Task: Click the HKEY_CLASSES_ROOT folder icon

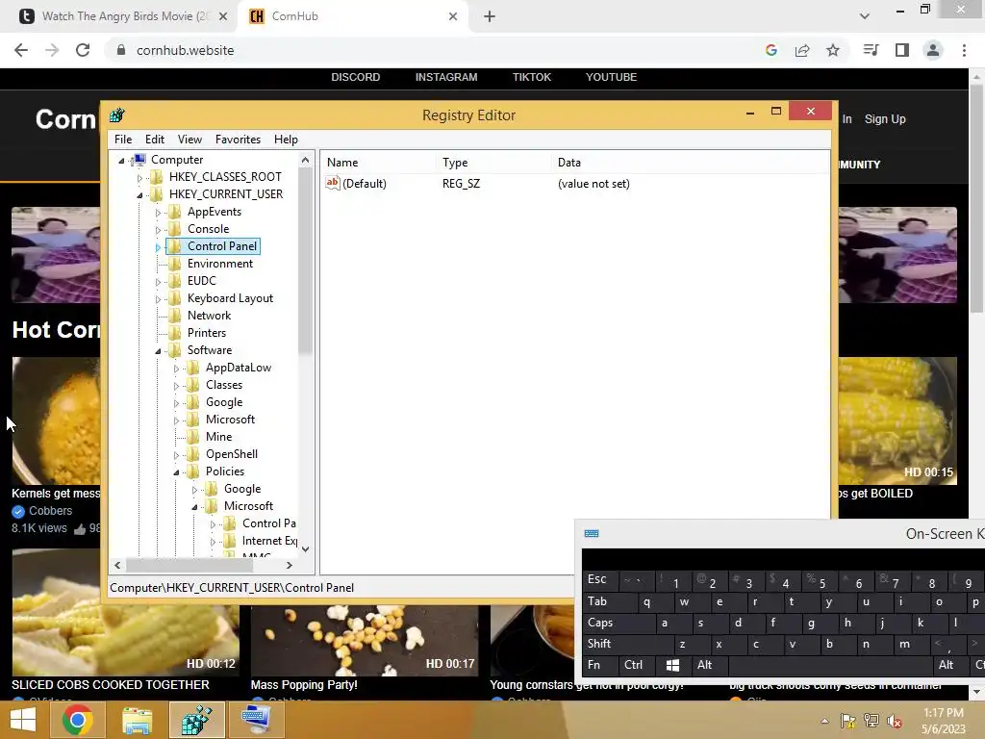Action: pyautogui.click(x=157, y=177)
